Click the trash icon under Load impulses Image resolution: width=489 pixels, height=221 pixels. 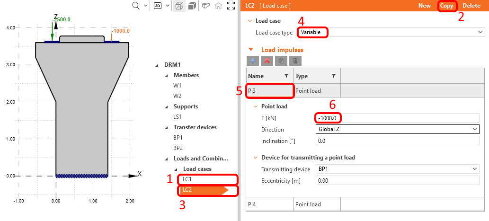pos(295,61)
